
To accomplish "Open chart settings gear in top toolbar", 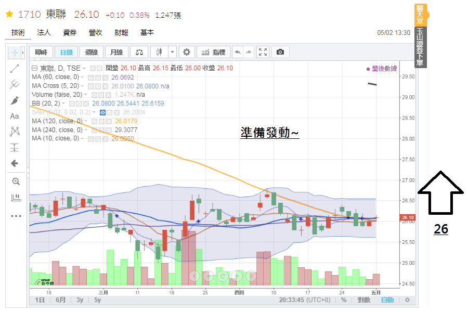I will (187, 52).
